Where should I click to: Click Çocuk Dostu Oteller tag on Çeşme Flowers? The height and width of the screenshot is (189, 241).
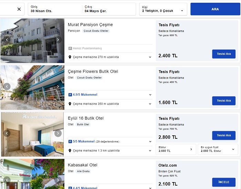click(x=89, y=78)
